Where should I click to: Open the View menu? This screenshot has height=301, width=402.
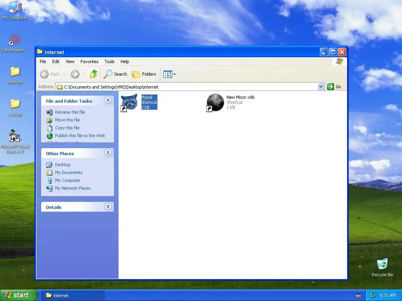click(x=70, y=62)
